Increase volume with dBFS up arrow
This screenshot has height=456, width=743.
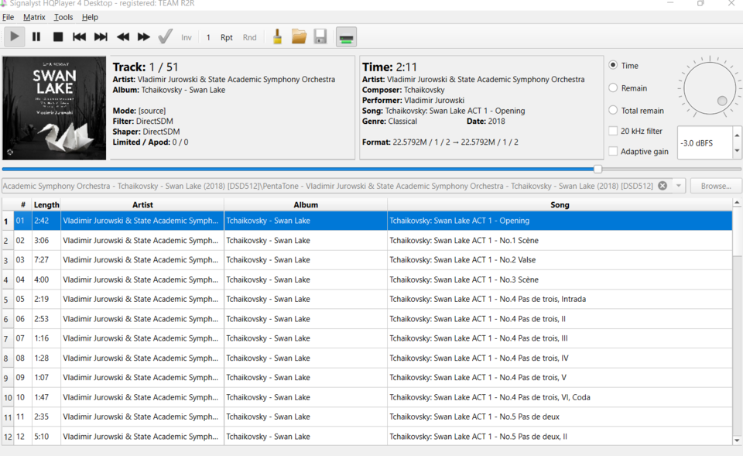pyautogui.click(x=737, y=135)
